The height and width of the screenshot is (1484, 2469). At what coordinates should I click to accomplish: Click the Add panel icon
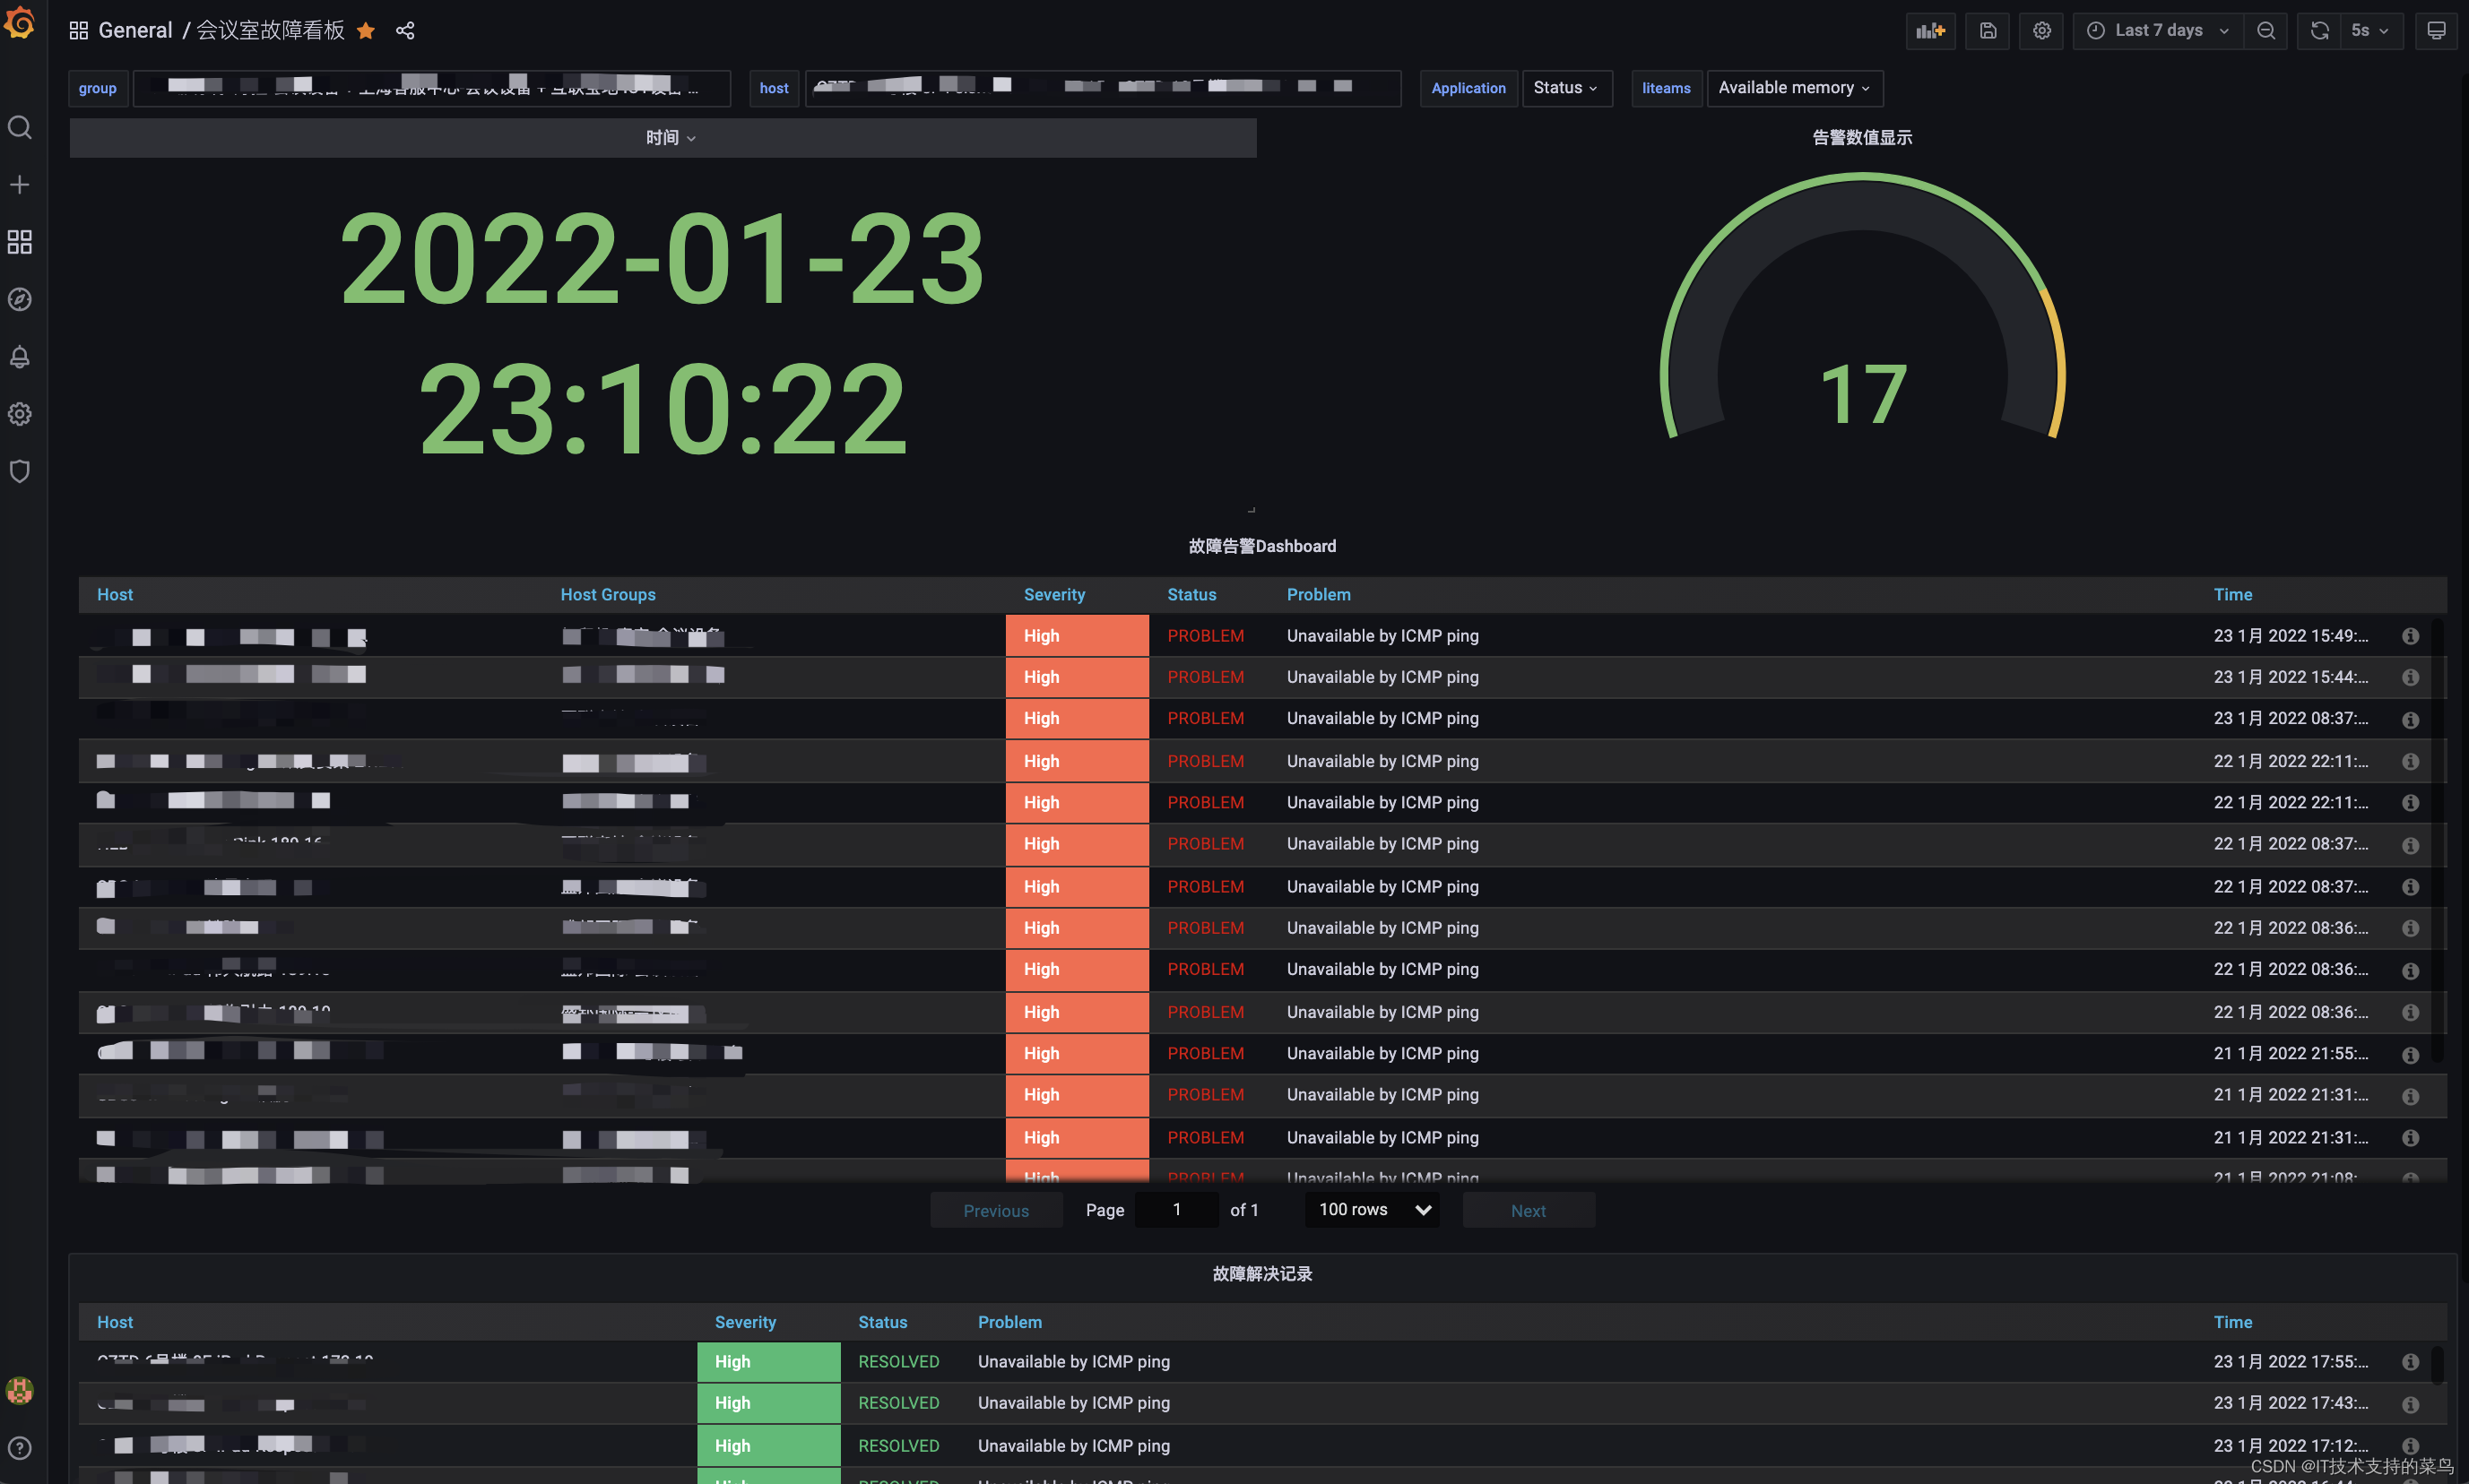pyautogui.click(x=1930, y=31)
